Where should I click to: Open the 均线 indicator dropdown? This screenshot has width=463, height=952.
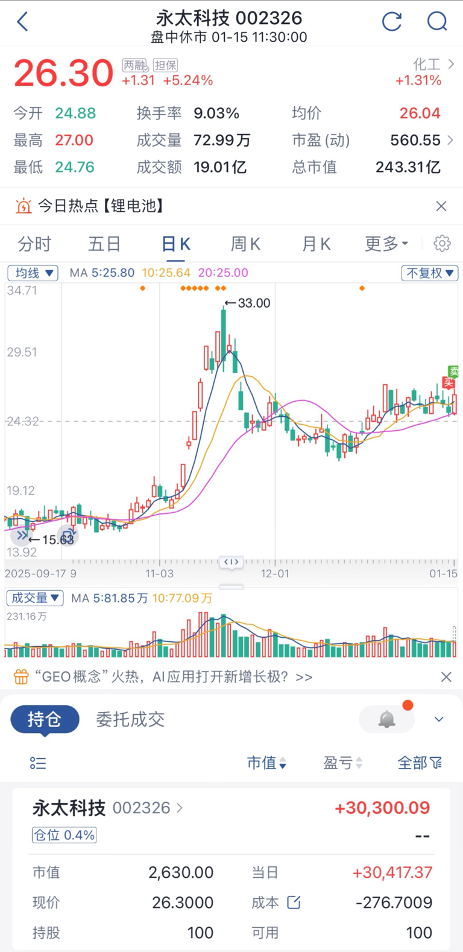click(33, 273)
